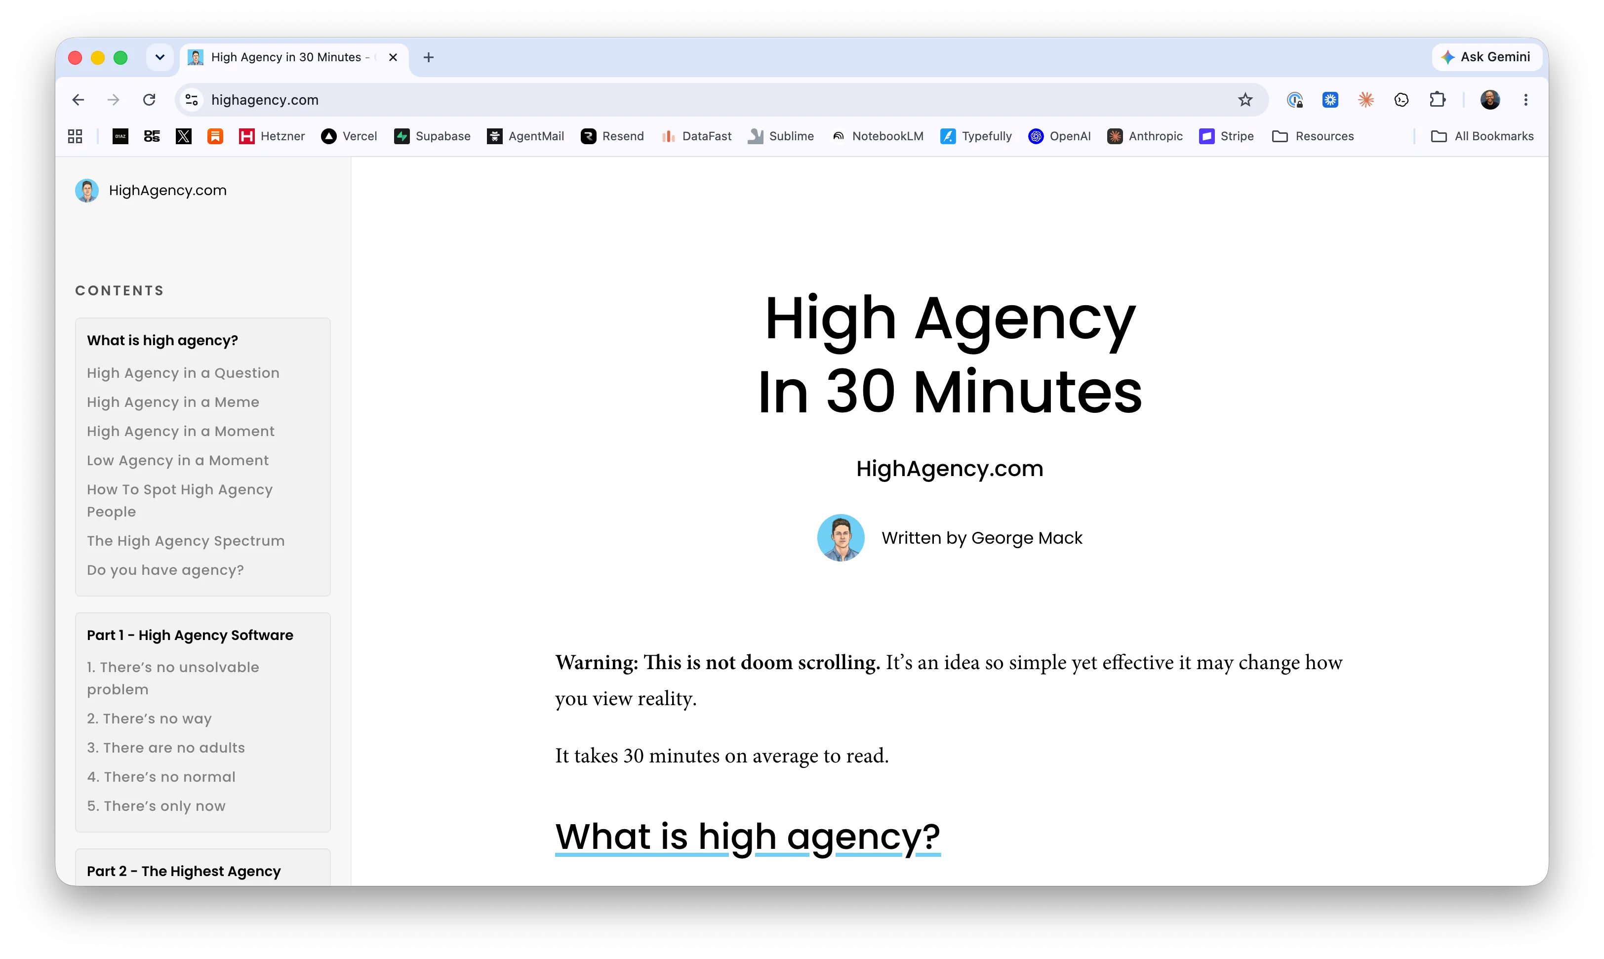
Task: Go to 5. There's only now
Action: pyautogui.click(x=157, y=806)
